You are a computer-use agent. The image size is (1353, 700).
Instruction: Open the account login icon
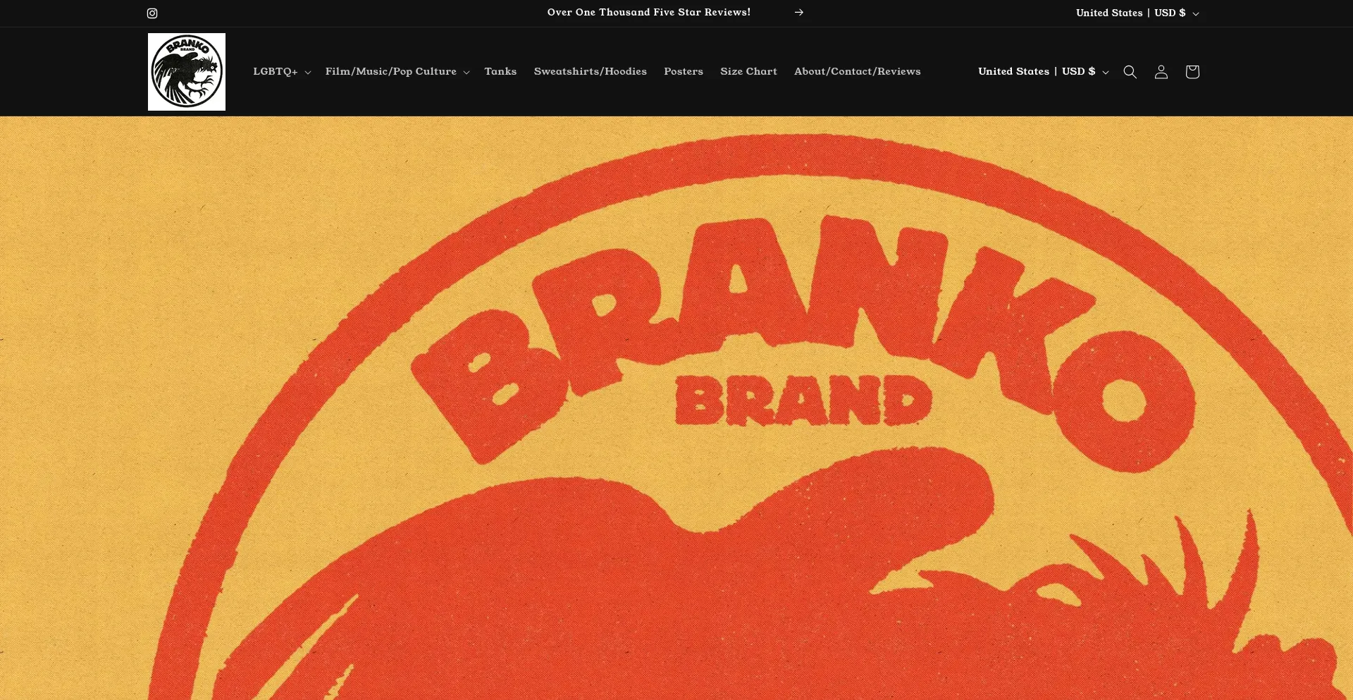pyautogui.click(x=1161, y=72)
